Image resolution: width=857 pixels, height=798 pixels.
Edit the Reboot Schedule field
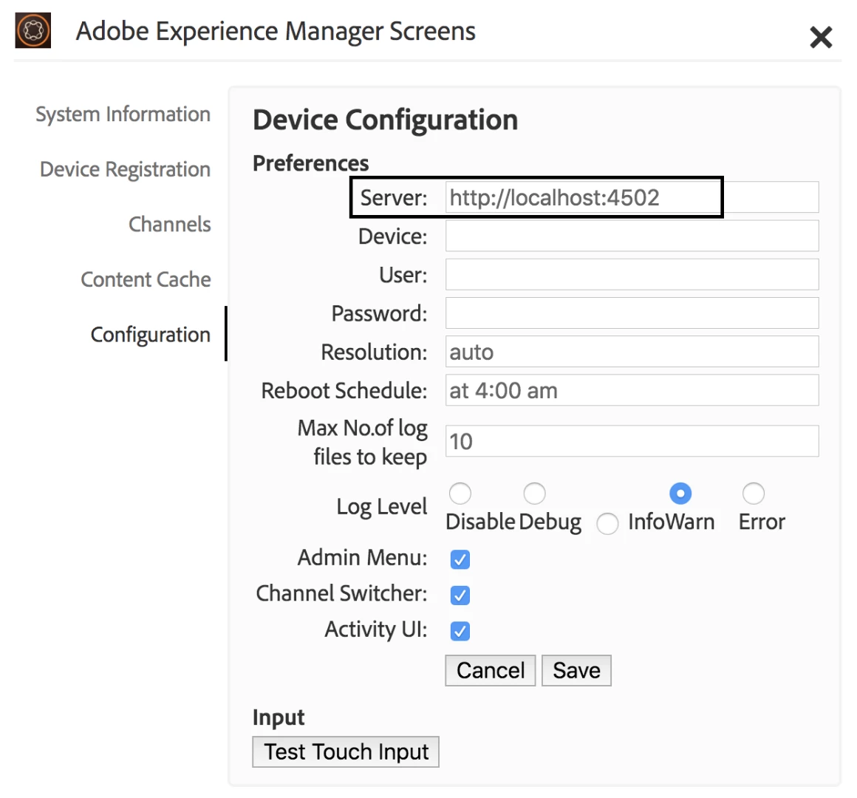click(x=631, y=390)
